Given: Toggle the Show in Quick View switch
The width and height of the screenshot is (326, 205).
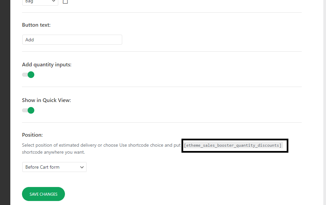Looking at the screenshot, I should tap(28, 110).
